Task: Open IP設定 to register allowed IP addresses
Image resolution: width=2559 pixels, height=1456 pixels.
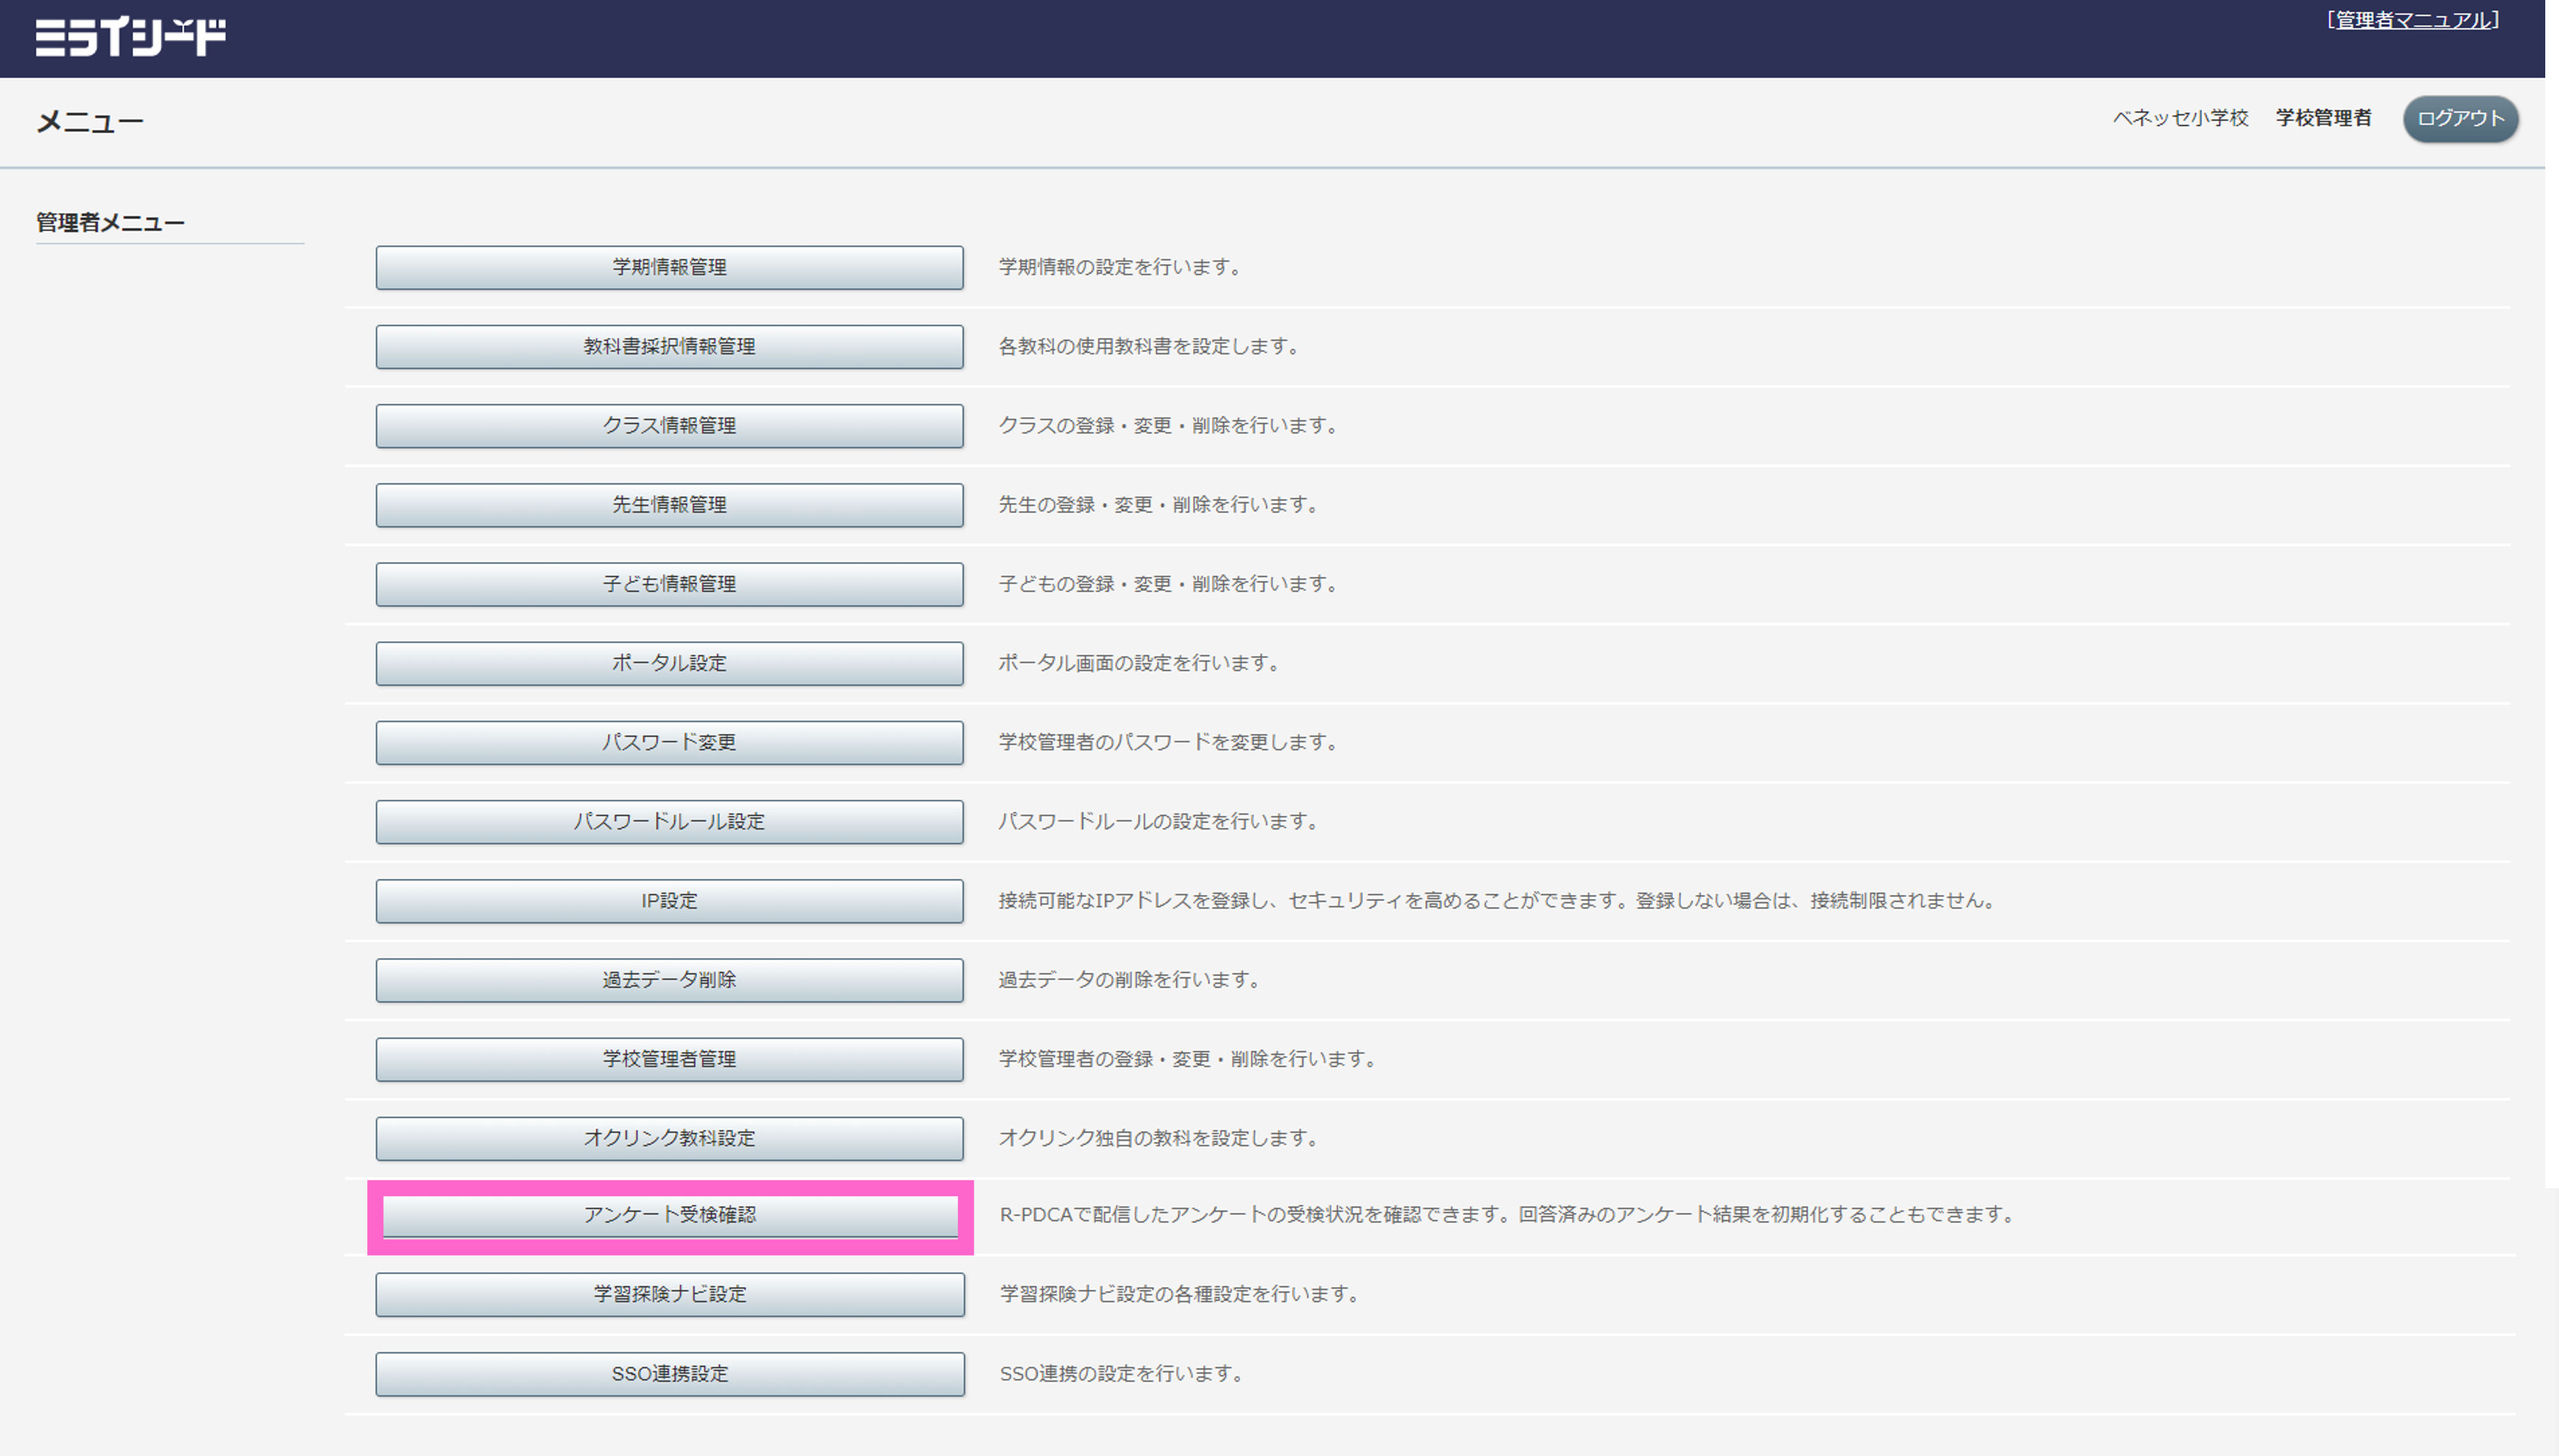Action: pos(668,900)
